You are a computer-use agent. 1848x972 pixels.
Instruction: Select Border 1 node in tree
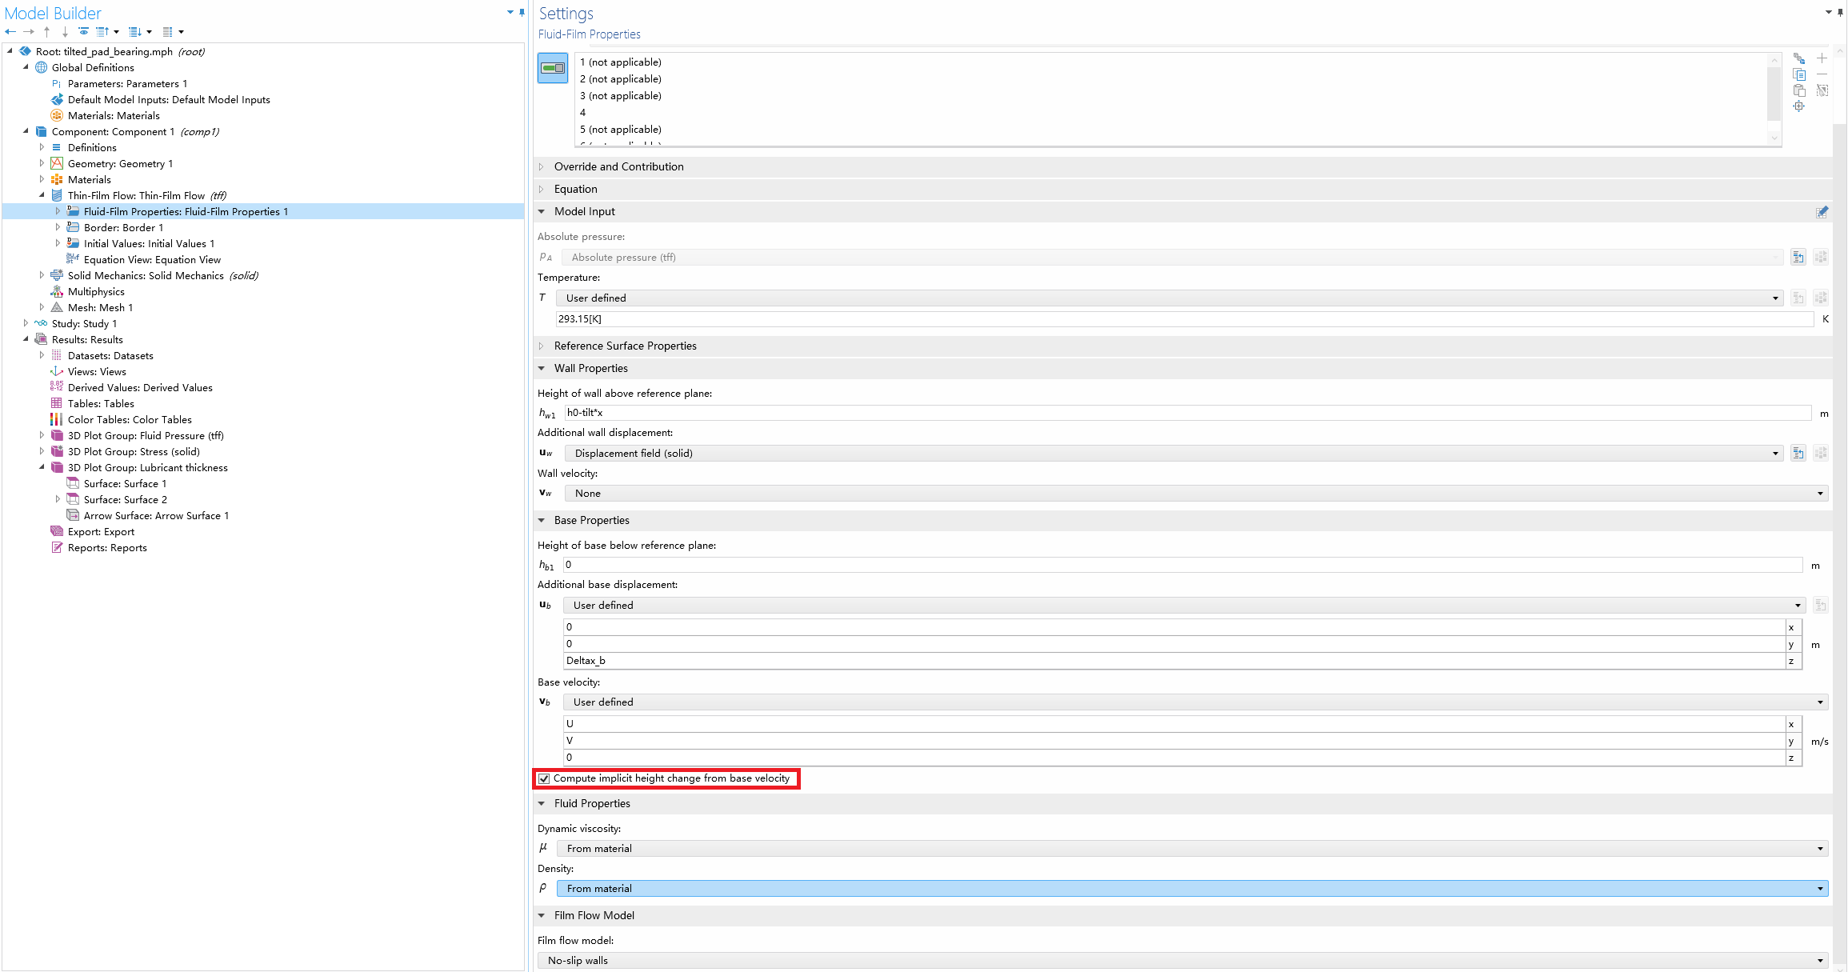[x=123, y=227]
